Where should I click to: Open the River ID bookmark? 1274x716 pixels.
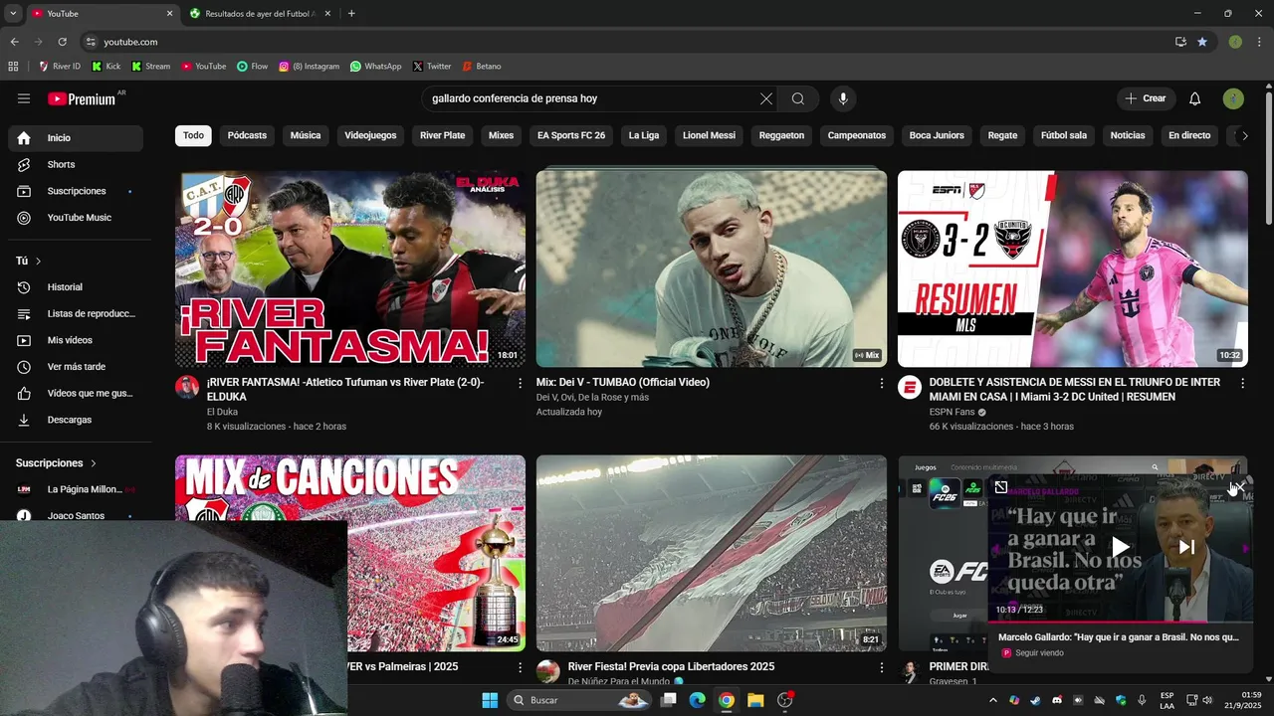click(x=60, y=67)
